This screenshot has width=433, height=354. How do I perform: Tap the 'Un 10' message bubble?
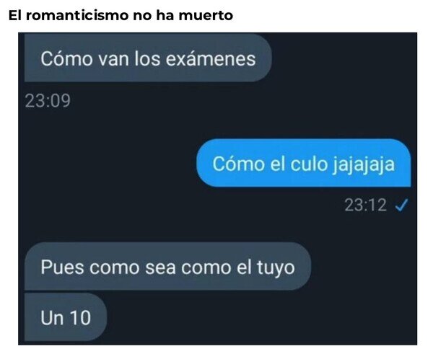click(x=66, y=317)
